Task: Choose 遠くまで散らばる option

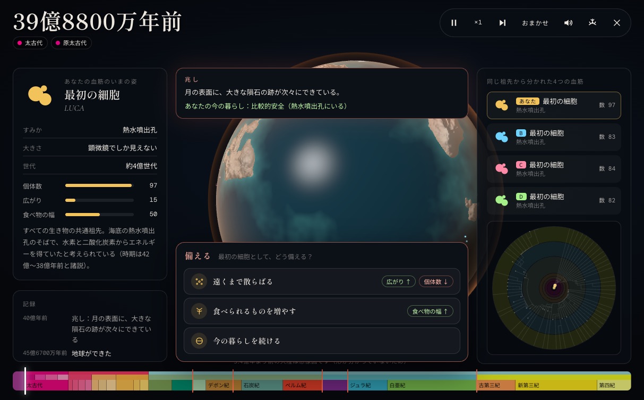Action: pyautogui.click(x=322, y=281)
